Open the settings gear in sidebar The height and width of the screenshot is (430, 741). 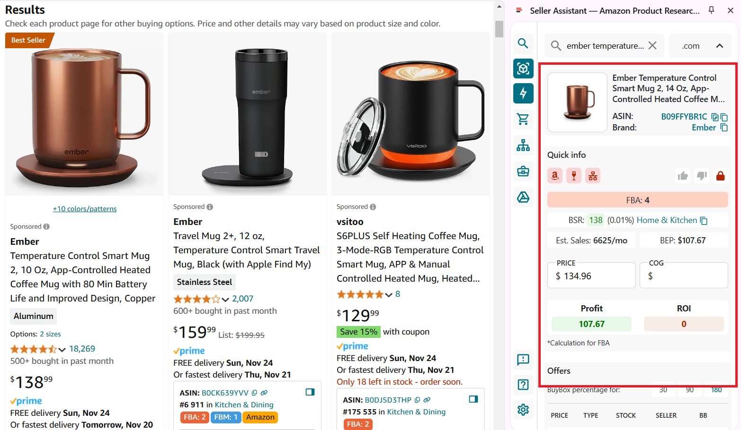[523, 410]
